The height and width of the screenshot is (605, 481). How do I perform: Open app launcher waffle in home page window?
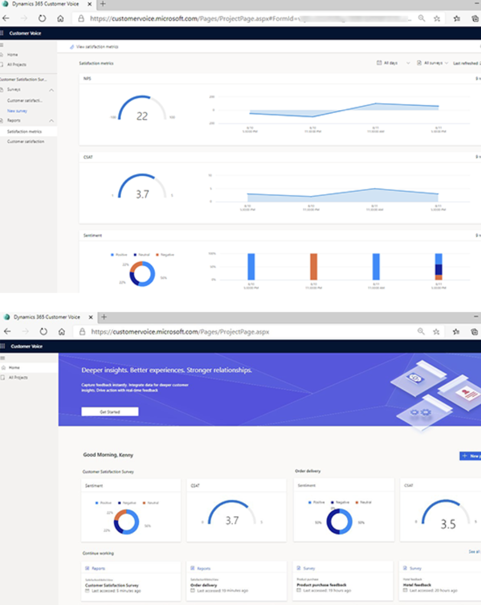tap(3, 346)
